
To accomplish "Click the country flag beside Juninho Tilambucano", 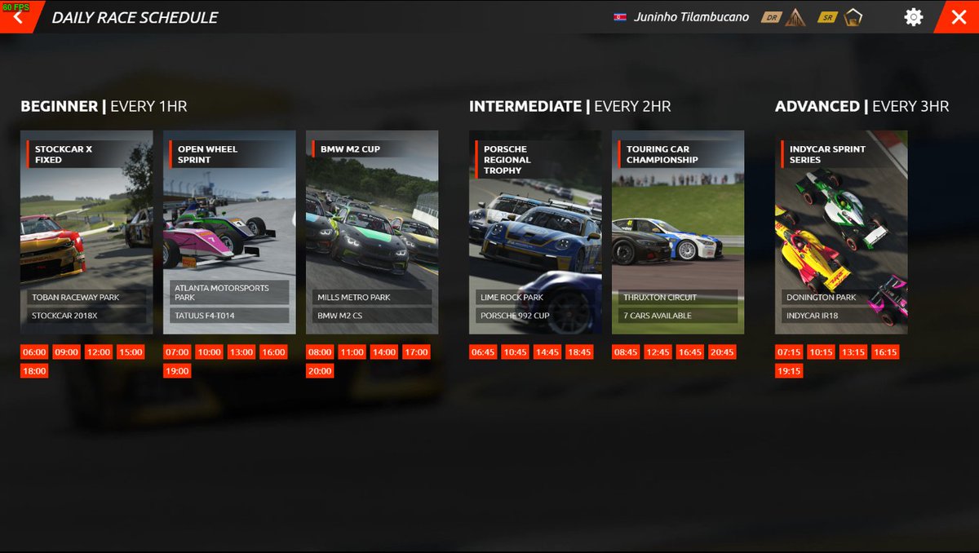I will 620,17.
